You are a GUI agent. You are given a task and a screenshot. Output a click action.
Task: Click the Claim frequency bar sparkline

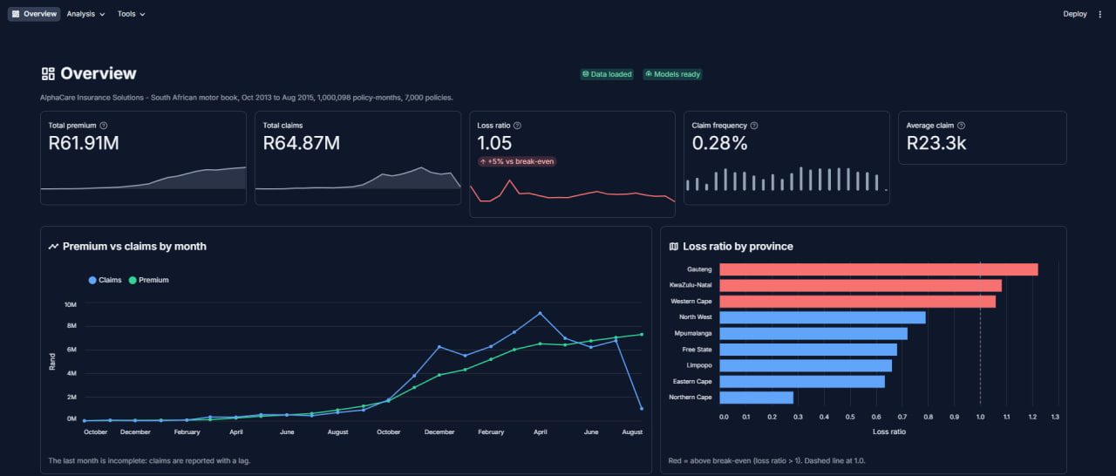click(786, 179)
